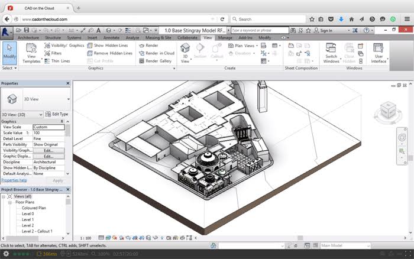This screenshot has height=259, width=414.
Task: Open the Revit application menu button
Action: coord(6,32)
